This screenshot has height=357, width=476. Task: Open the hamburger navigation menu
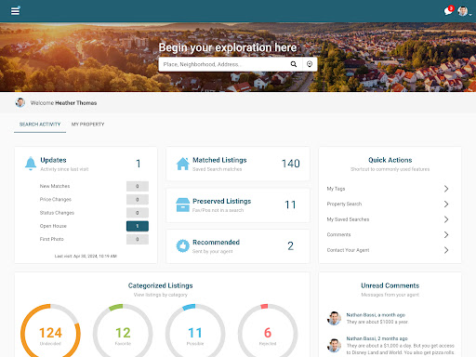coord(15,11)
